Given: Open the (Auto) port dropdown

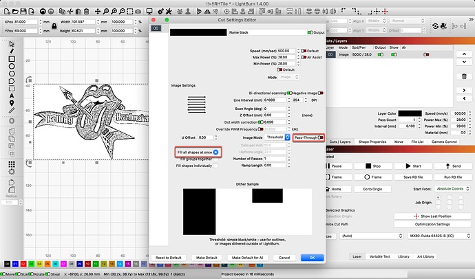Looking at the screenshot, I should pos(372,236).
